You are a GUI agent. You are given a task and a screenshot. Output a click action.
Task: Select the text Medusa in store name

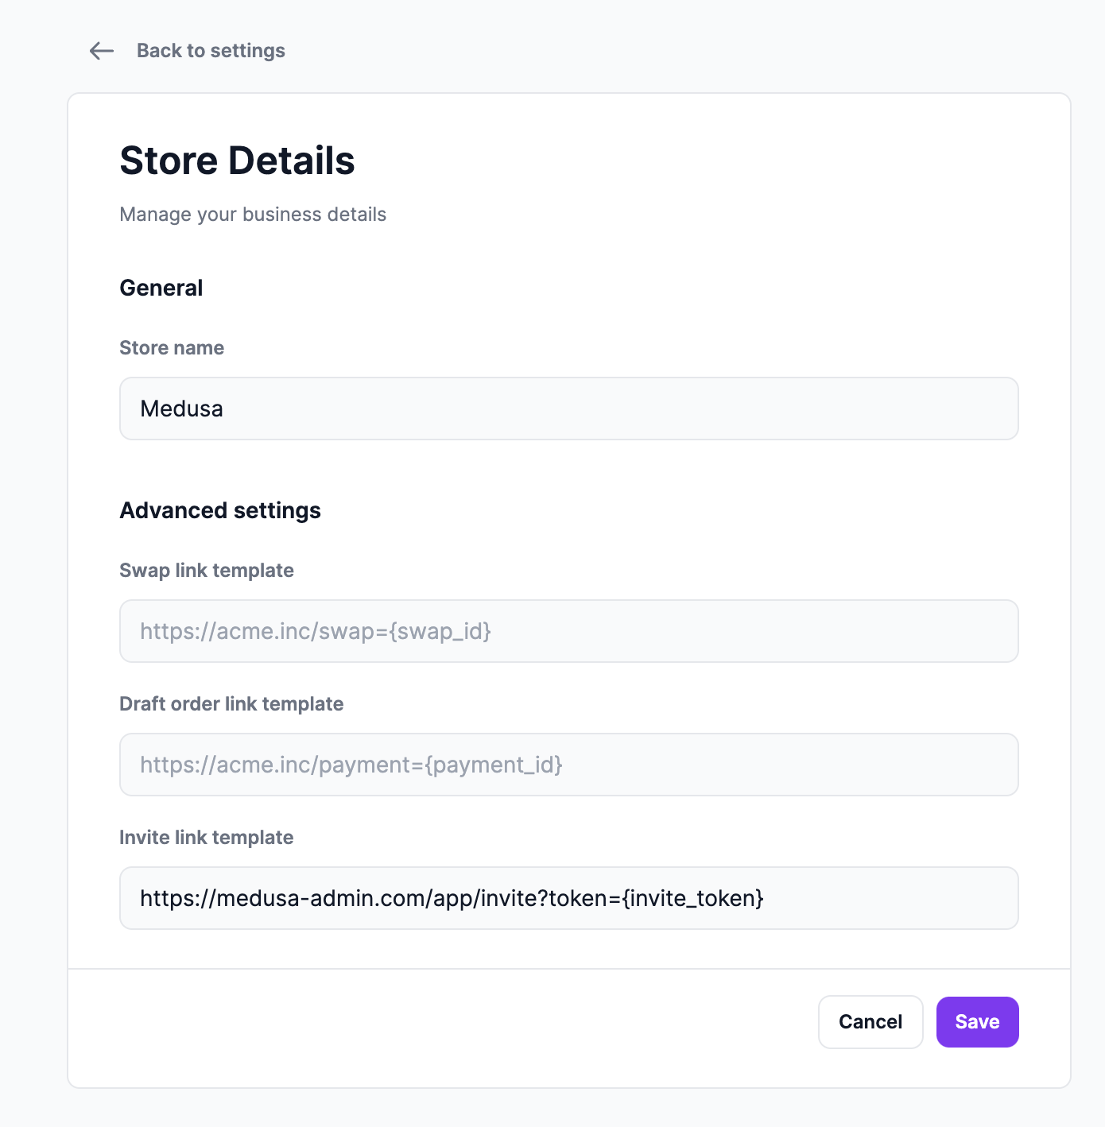[181, 408]
